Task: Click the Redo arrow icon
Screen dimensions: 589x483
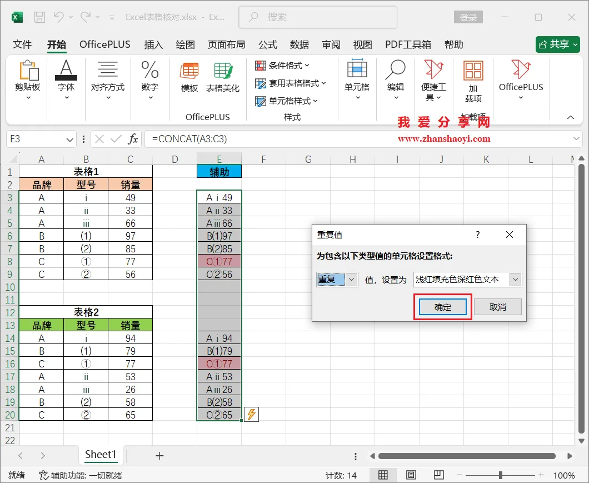Action: pos(86,17)
